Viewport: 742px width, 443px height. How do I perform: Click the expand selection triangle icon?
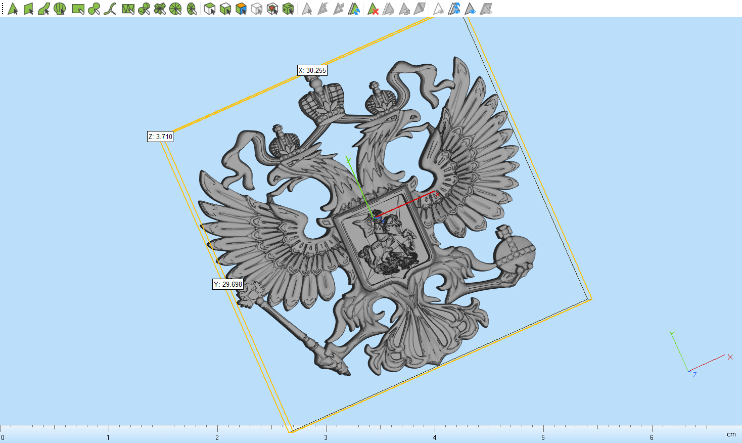coord(338,9)
